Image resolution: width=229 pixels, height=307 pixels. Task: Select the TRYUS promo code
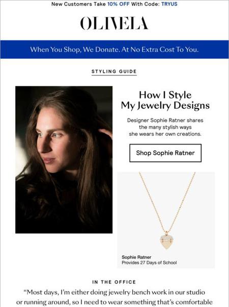(169, 4)
